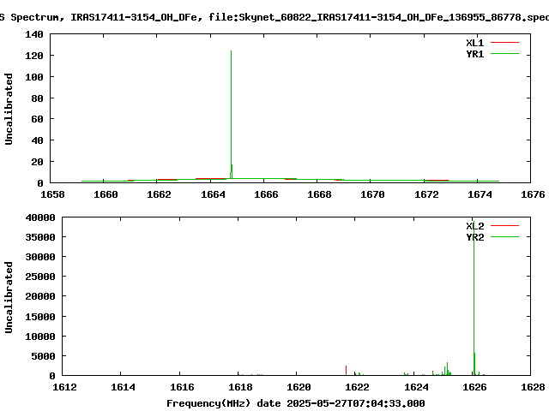Click the 1616 x-axis tick label
Image resolution: width=549 pixels, height=411 pixels.
click(x=182, y=387)
